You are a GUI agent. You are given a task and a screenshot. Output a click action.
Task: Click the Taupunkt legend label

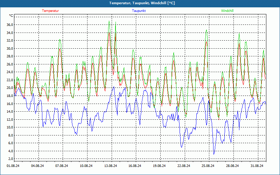tap(139, 11)
